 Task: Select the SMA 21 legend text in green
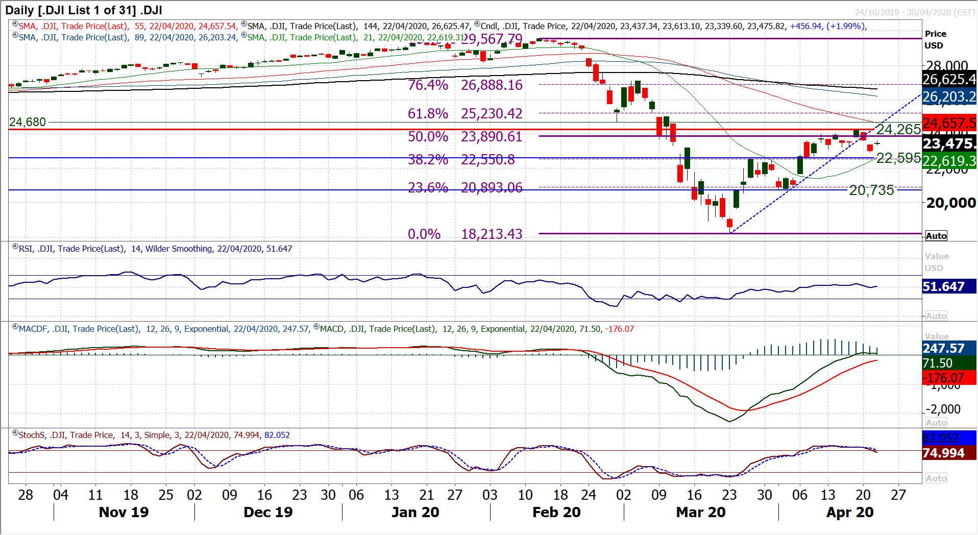[356, 37]
